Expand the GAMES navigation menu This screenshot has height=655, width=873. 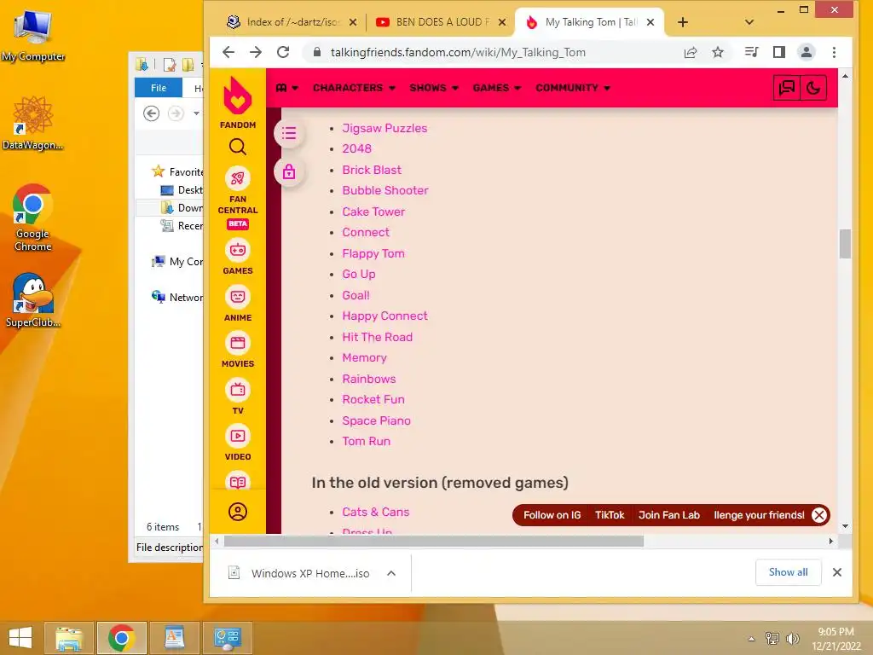point(497,88)
